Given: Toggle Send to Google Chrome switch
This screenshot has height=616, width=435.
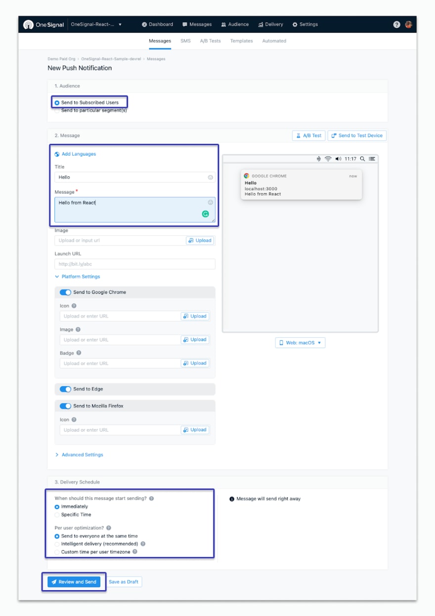Looking at the screenshot, I should 65,292.
